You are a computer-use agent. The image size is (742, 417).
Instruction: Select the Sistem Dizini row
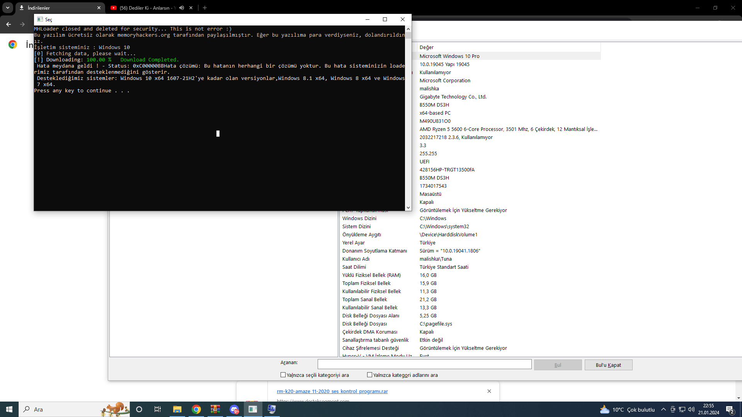coord(470,226)
